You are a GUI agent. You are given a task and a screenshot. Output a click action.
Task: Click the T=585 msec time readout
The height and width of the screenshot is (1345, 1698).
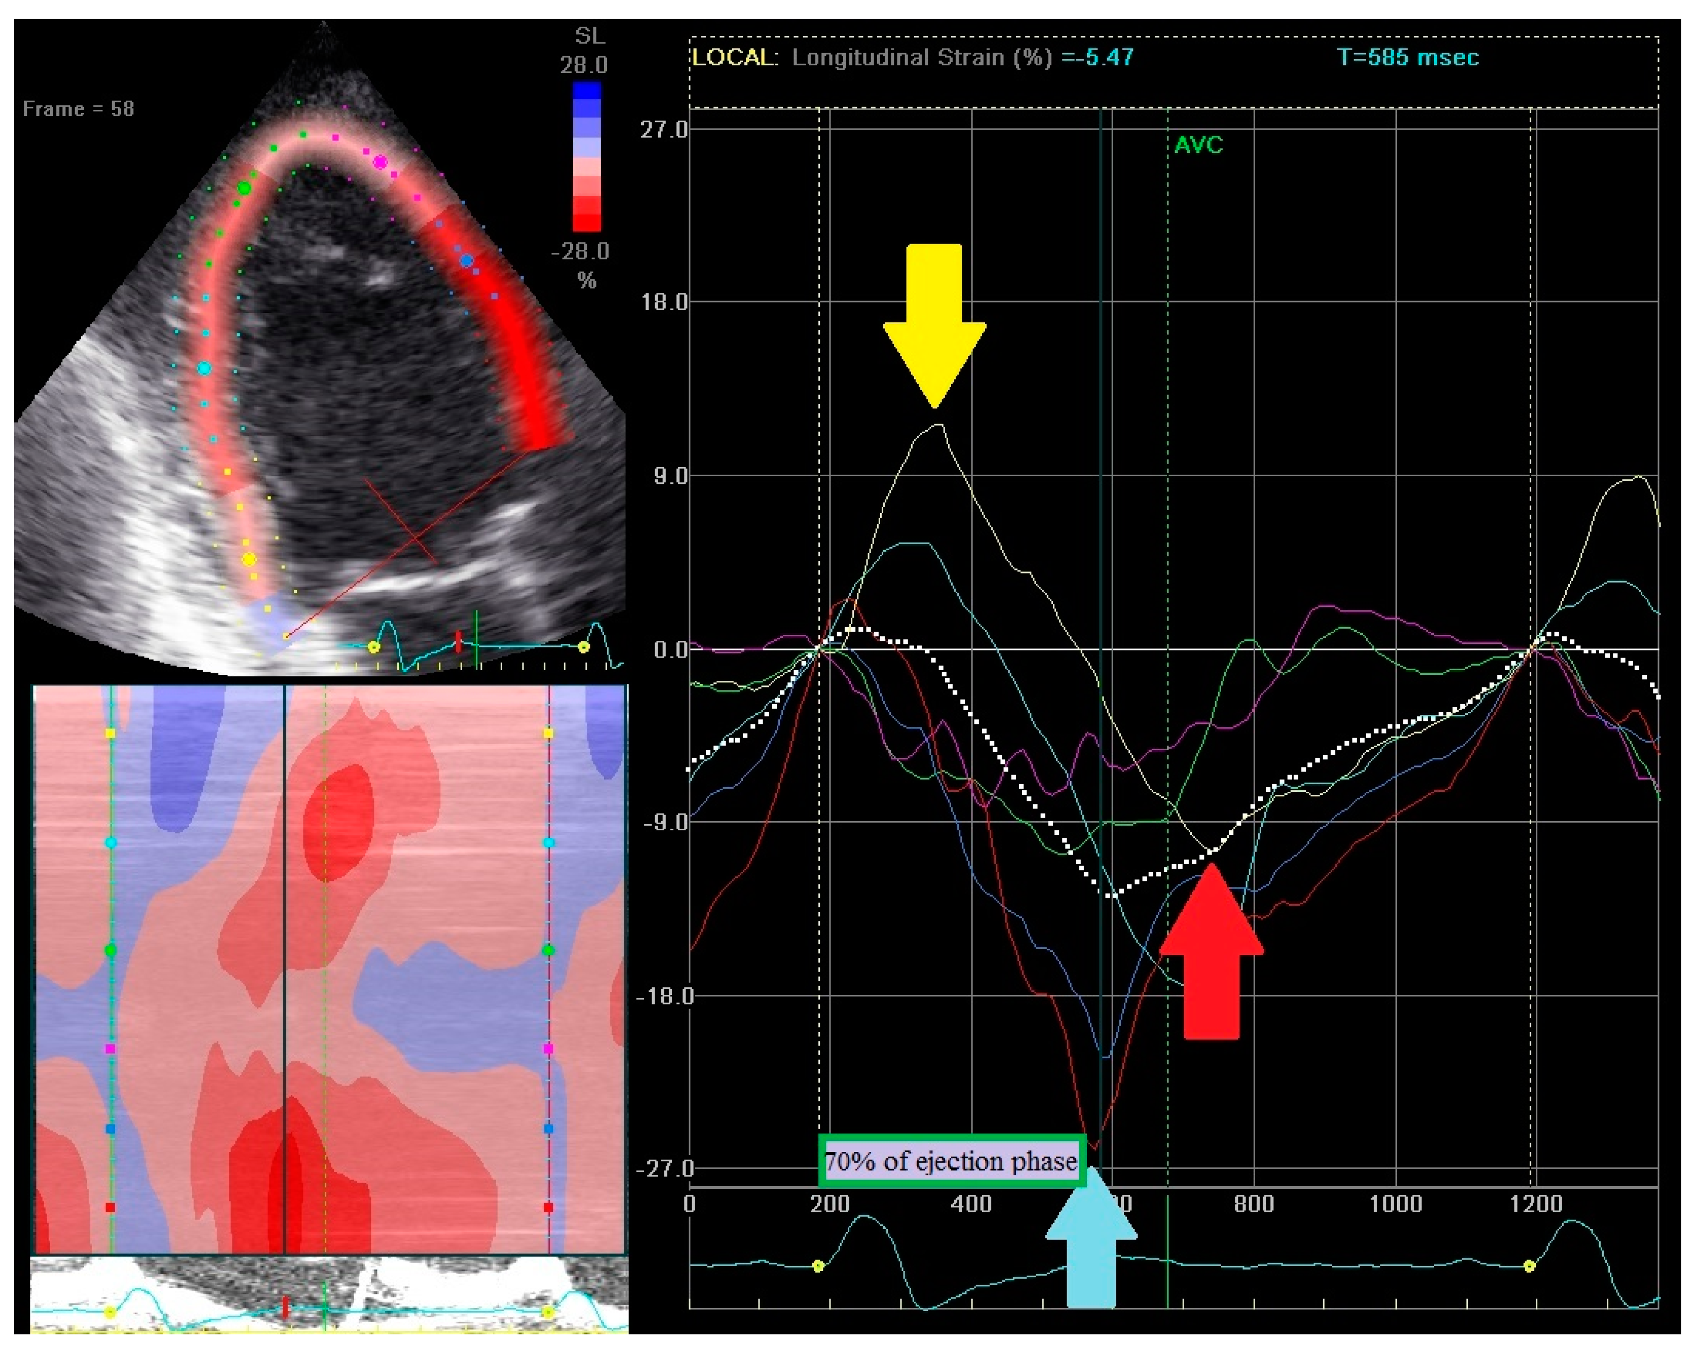click(1407, 57)
